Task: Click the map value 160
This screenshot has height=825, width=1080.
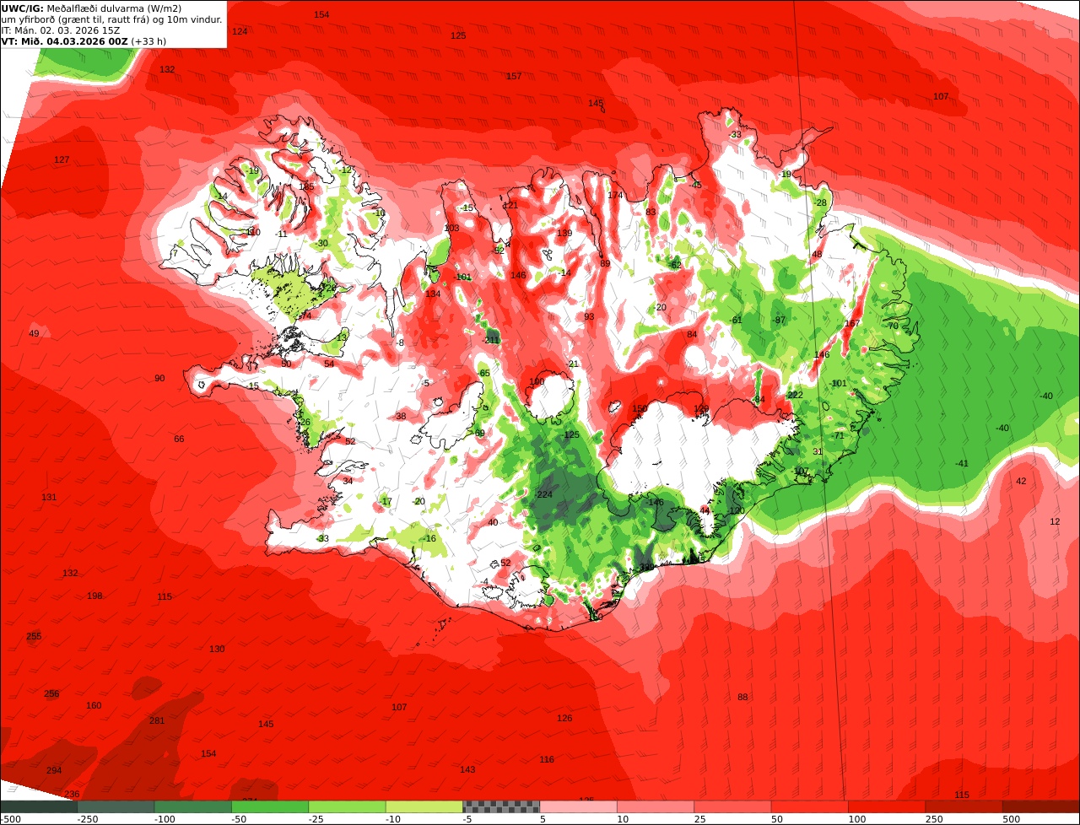Action: [x=94, y=705]
